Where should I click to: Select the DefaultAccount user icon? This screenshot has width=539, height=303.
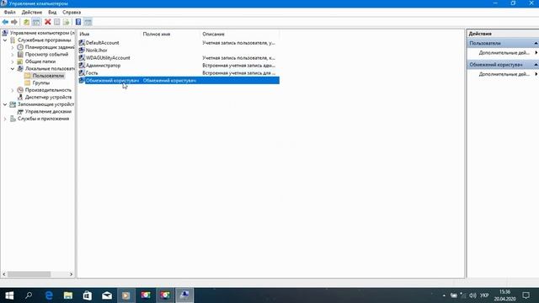click(x=82, y=43)
